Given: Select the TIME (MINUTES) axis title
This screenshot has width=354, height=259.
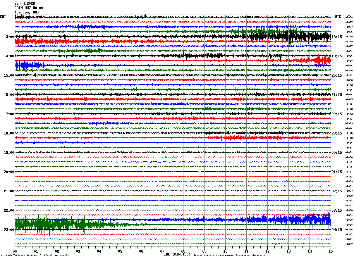Looking at the screenshot, I should pyautogui.click(x=176, y=254).
